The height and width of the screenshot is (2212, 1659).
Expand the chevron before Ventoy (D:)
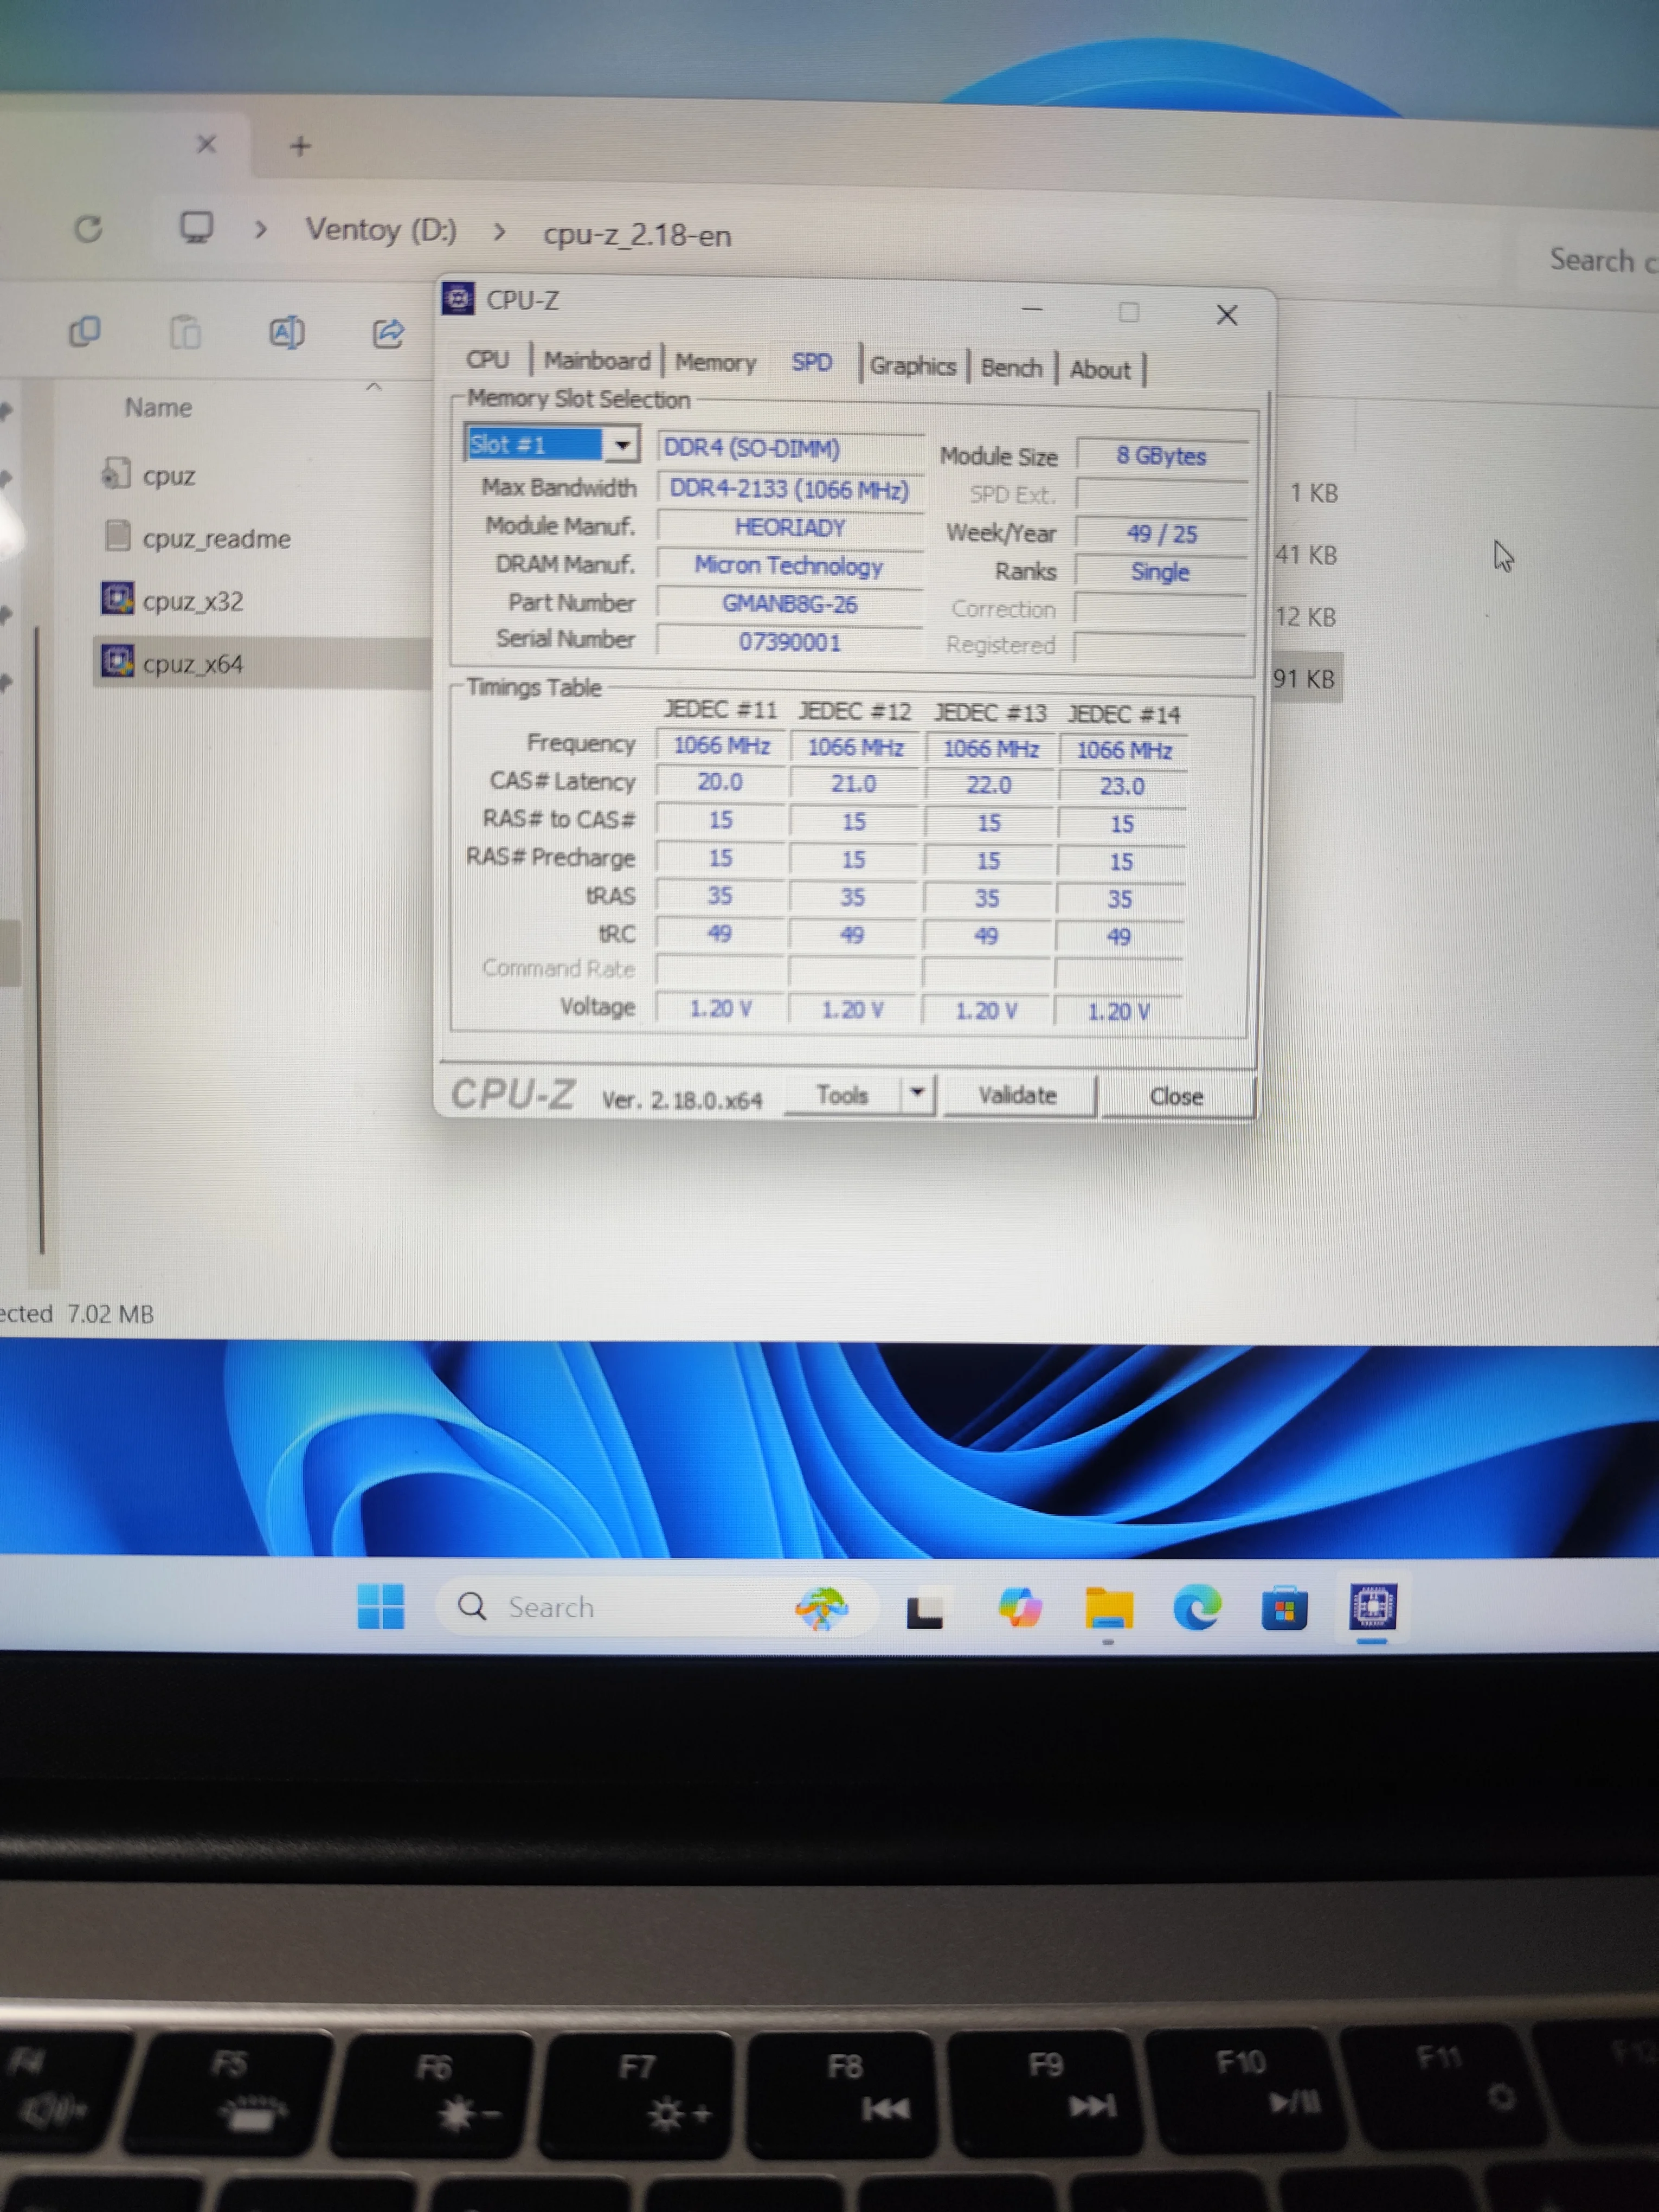pos(261,229)
